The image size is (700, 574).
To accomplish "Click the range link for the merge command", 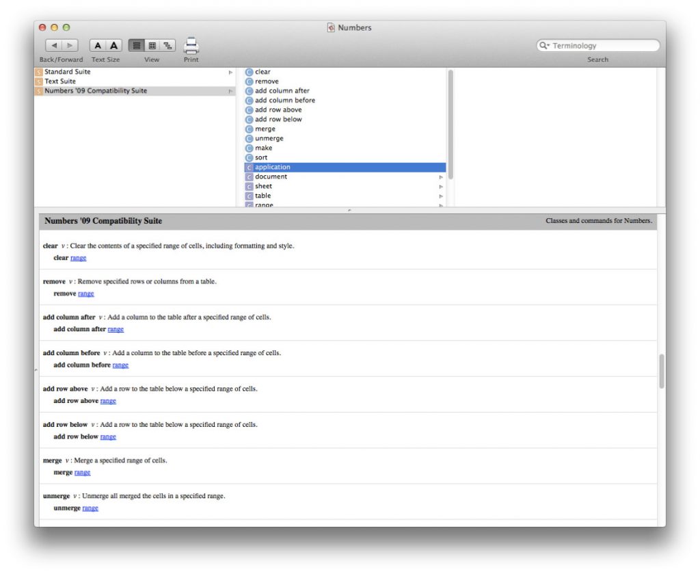I will (81, 472).
